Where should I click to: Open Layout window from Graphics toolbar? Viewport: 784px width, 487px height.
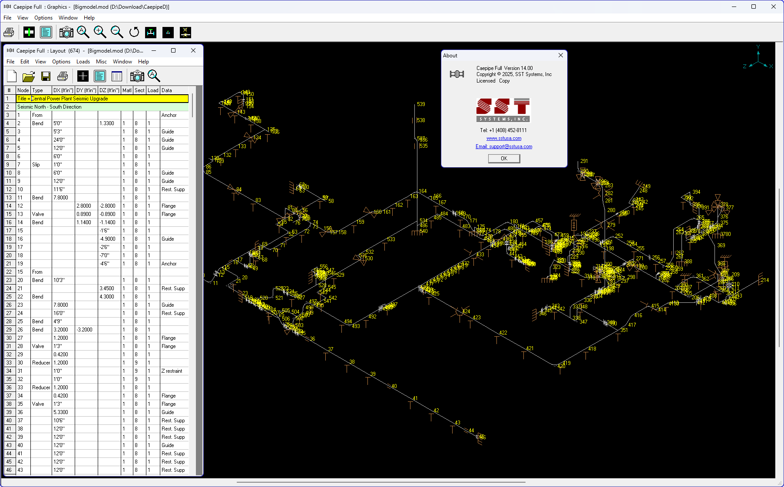(29, 33)
